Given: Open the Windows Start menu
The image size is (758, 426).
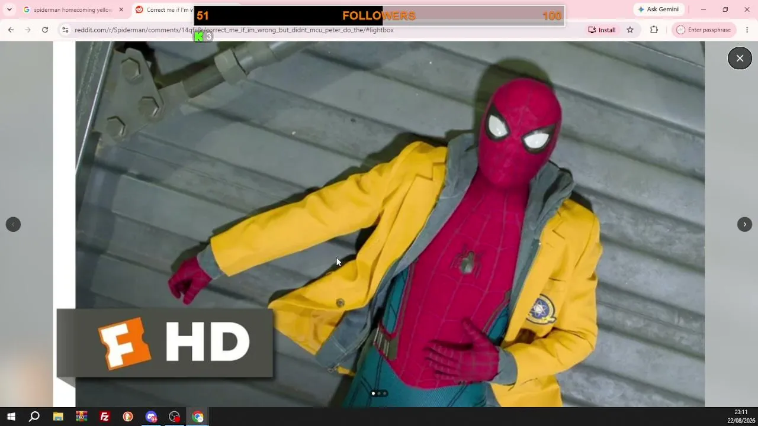Looking at the screenshot, I should (x=11, y=417).
